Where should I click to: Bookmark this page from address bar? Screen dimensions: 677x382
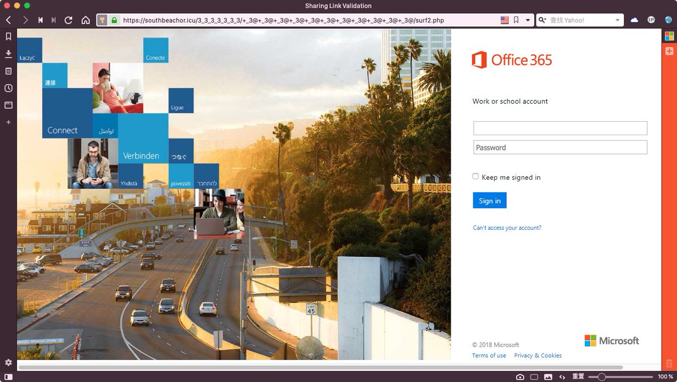[x=516, y=20]
